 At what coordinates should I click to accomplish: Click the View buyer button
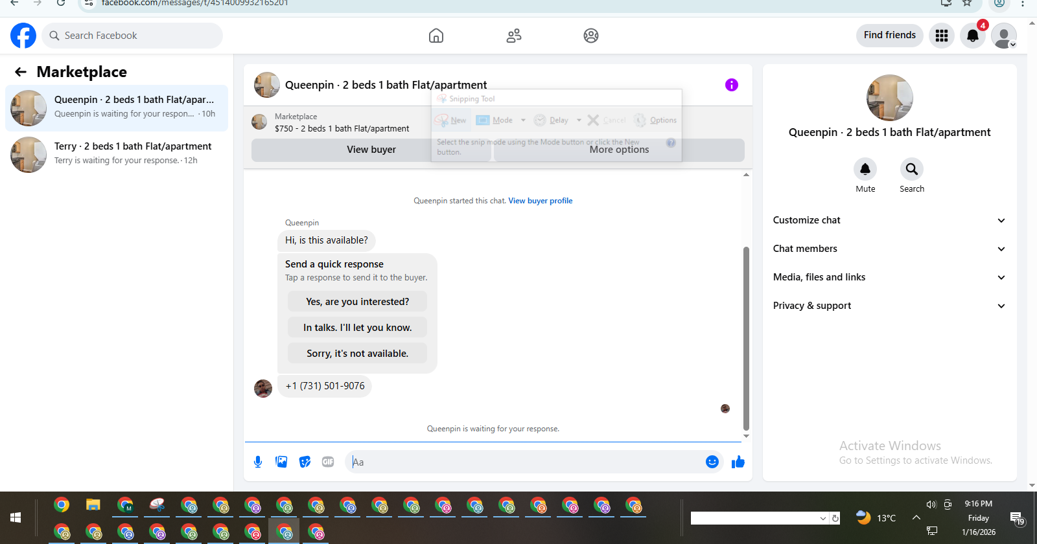[371, 150]
